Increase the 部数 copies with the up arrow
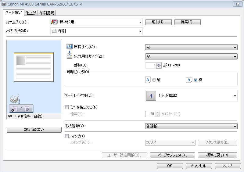The height and width of the screenshot is (172, 244). pyautogui.click(x=159, y=64)
